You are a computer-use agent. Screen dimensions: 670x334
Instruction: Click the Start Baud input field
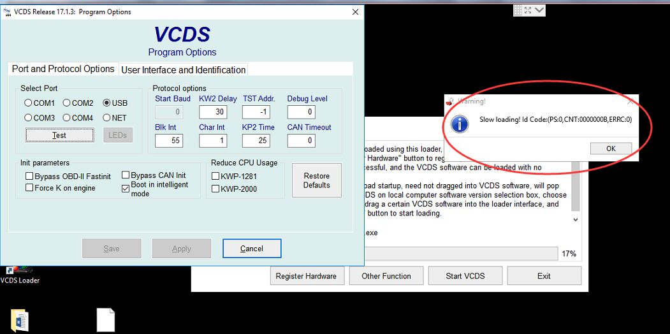tap(169, 112)
